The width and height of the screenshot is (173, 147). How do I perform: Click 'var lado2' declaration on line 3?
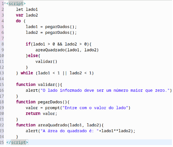[x=27, y=15]
